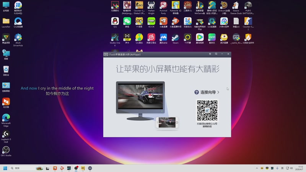The image size is (306, 172).
Task: Open WeChat (微信) desktop icon
Action: [x=127, y=23]
